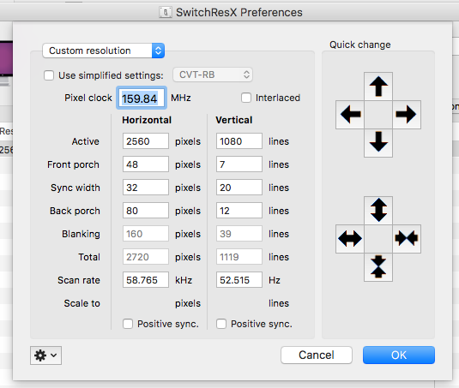Move the picture down with the down arrow
Screen dimensions: 459x388
pyautogui.click(x=378, y=142)
